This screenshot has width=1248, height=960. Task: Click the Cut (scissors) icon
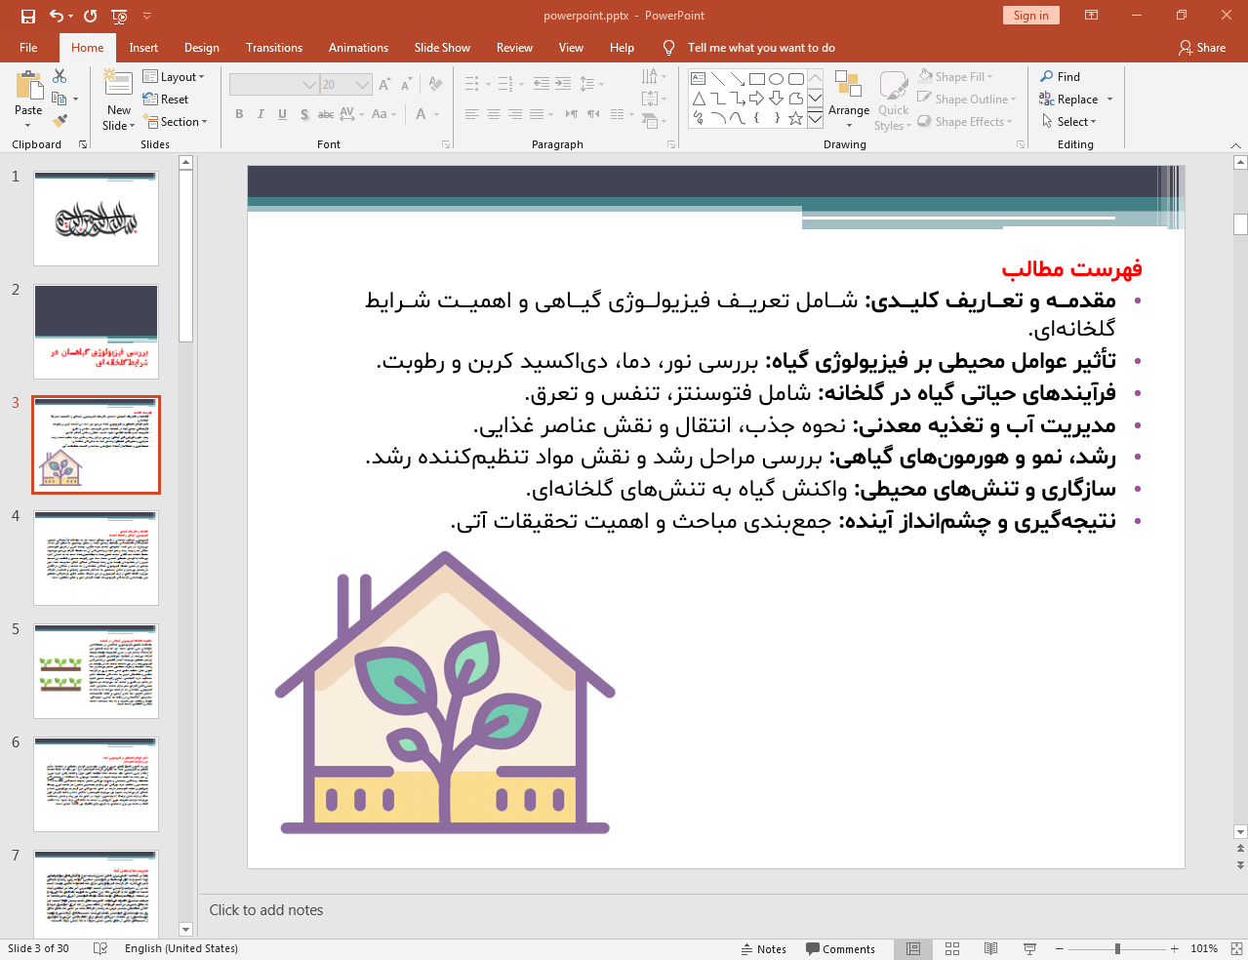pos(60,75)
